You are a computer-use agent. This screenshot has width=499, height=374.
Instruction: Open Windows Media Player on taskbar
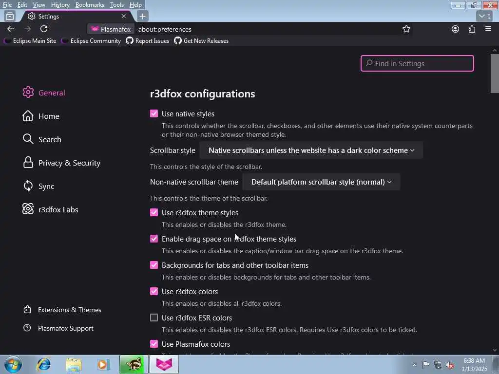click(x=103, y=364)
